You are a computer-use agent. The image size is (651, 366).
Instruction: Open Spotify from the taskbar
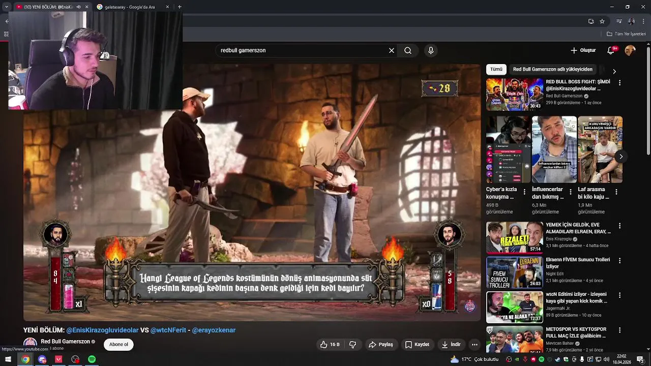click(x=92, y=359)
